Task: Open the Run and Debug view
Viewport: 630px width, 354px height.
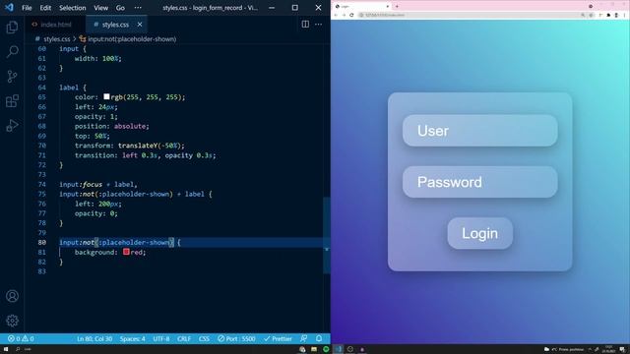Action: coord(12,125)
